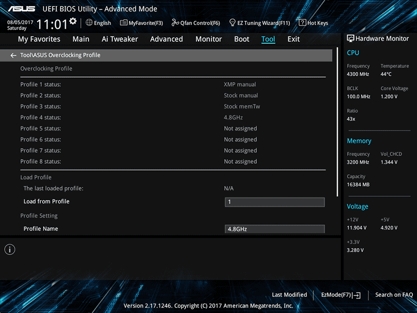Click the CPU frequency 4300 MHz value
The image size is (417, 313).
(x=358, y=74)
